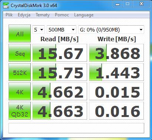Open the G: drive selection dropdown
The image size is (152, 140).
pyautogui.click(x=111, y=30)
